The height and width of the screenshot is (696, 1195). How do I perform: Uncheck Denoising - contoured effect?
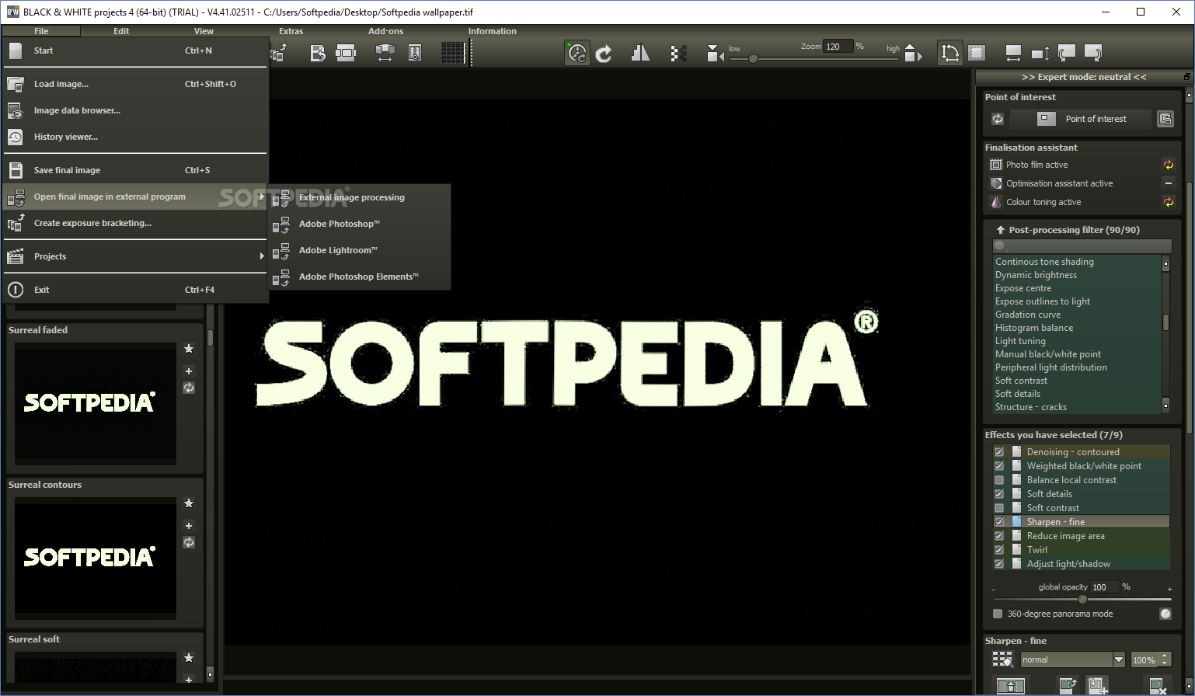999,452
